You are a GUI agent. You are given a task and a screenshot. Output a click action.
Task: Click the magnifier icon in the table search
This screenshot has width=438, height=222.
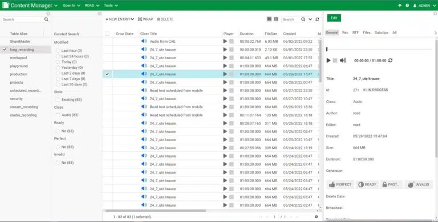pos(303,19)
